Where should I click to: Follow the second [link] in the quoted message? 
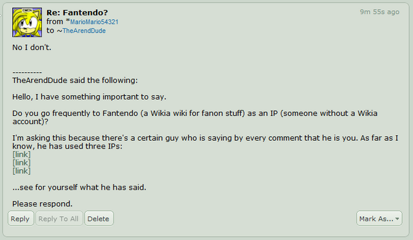click(21, 163)
